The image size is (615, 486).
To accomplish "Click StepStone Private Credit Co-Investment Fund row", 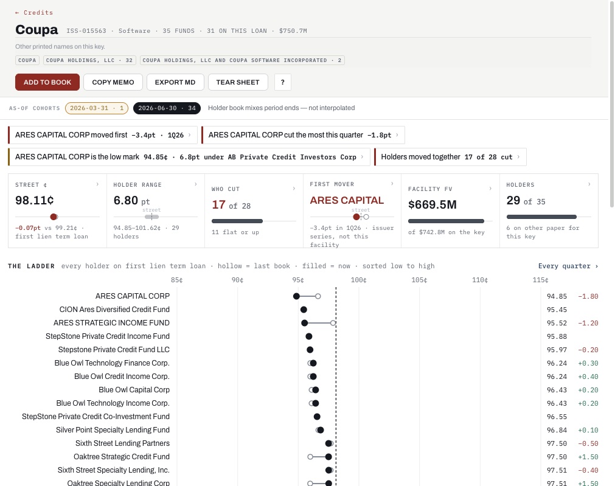I will 303,417.
